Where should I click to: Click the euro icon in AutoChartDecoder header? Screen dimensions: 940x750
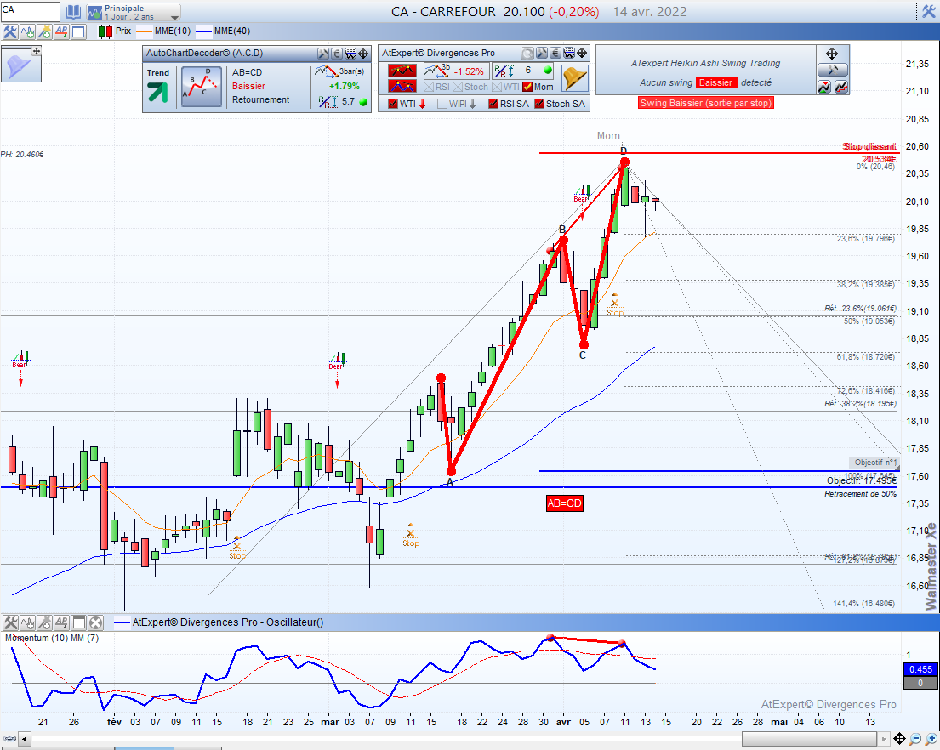pos(336,54)
